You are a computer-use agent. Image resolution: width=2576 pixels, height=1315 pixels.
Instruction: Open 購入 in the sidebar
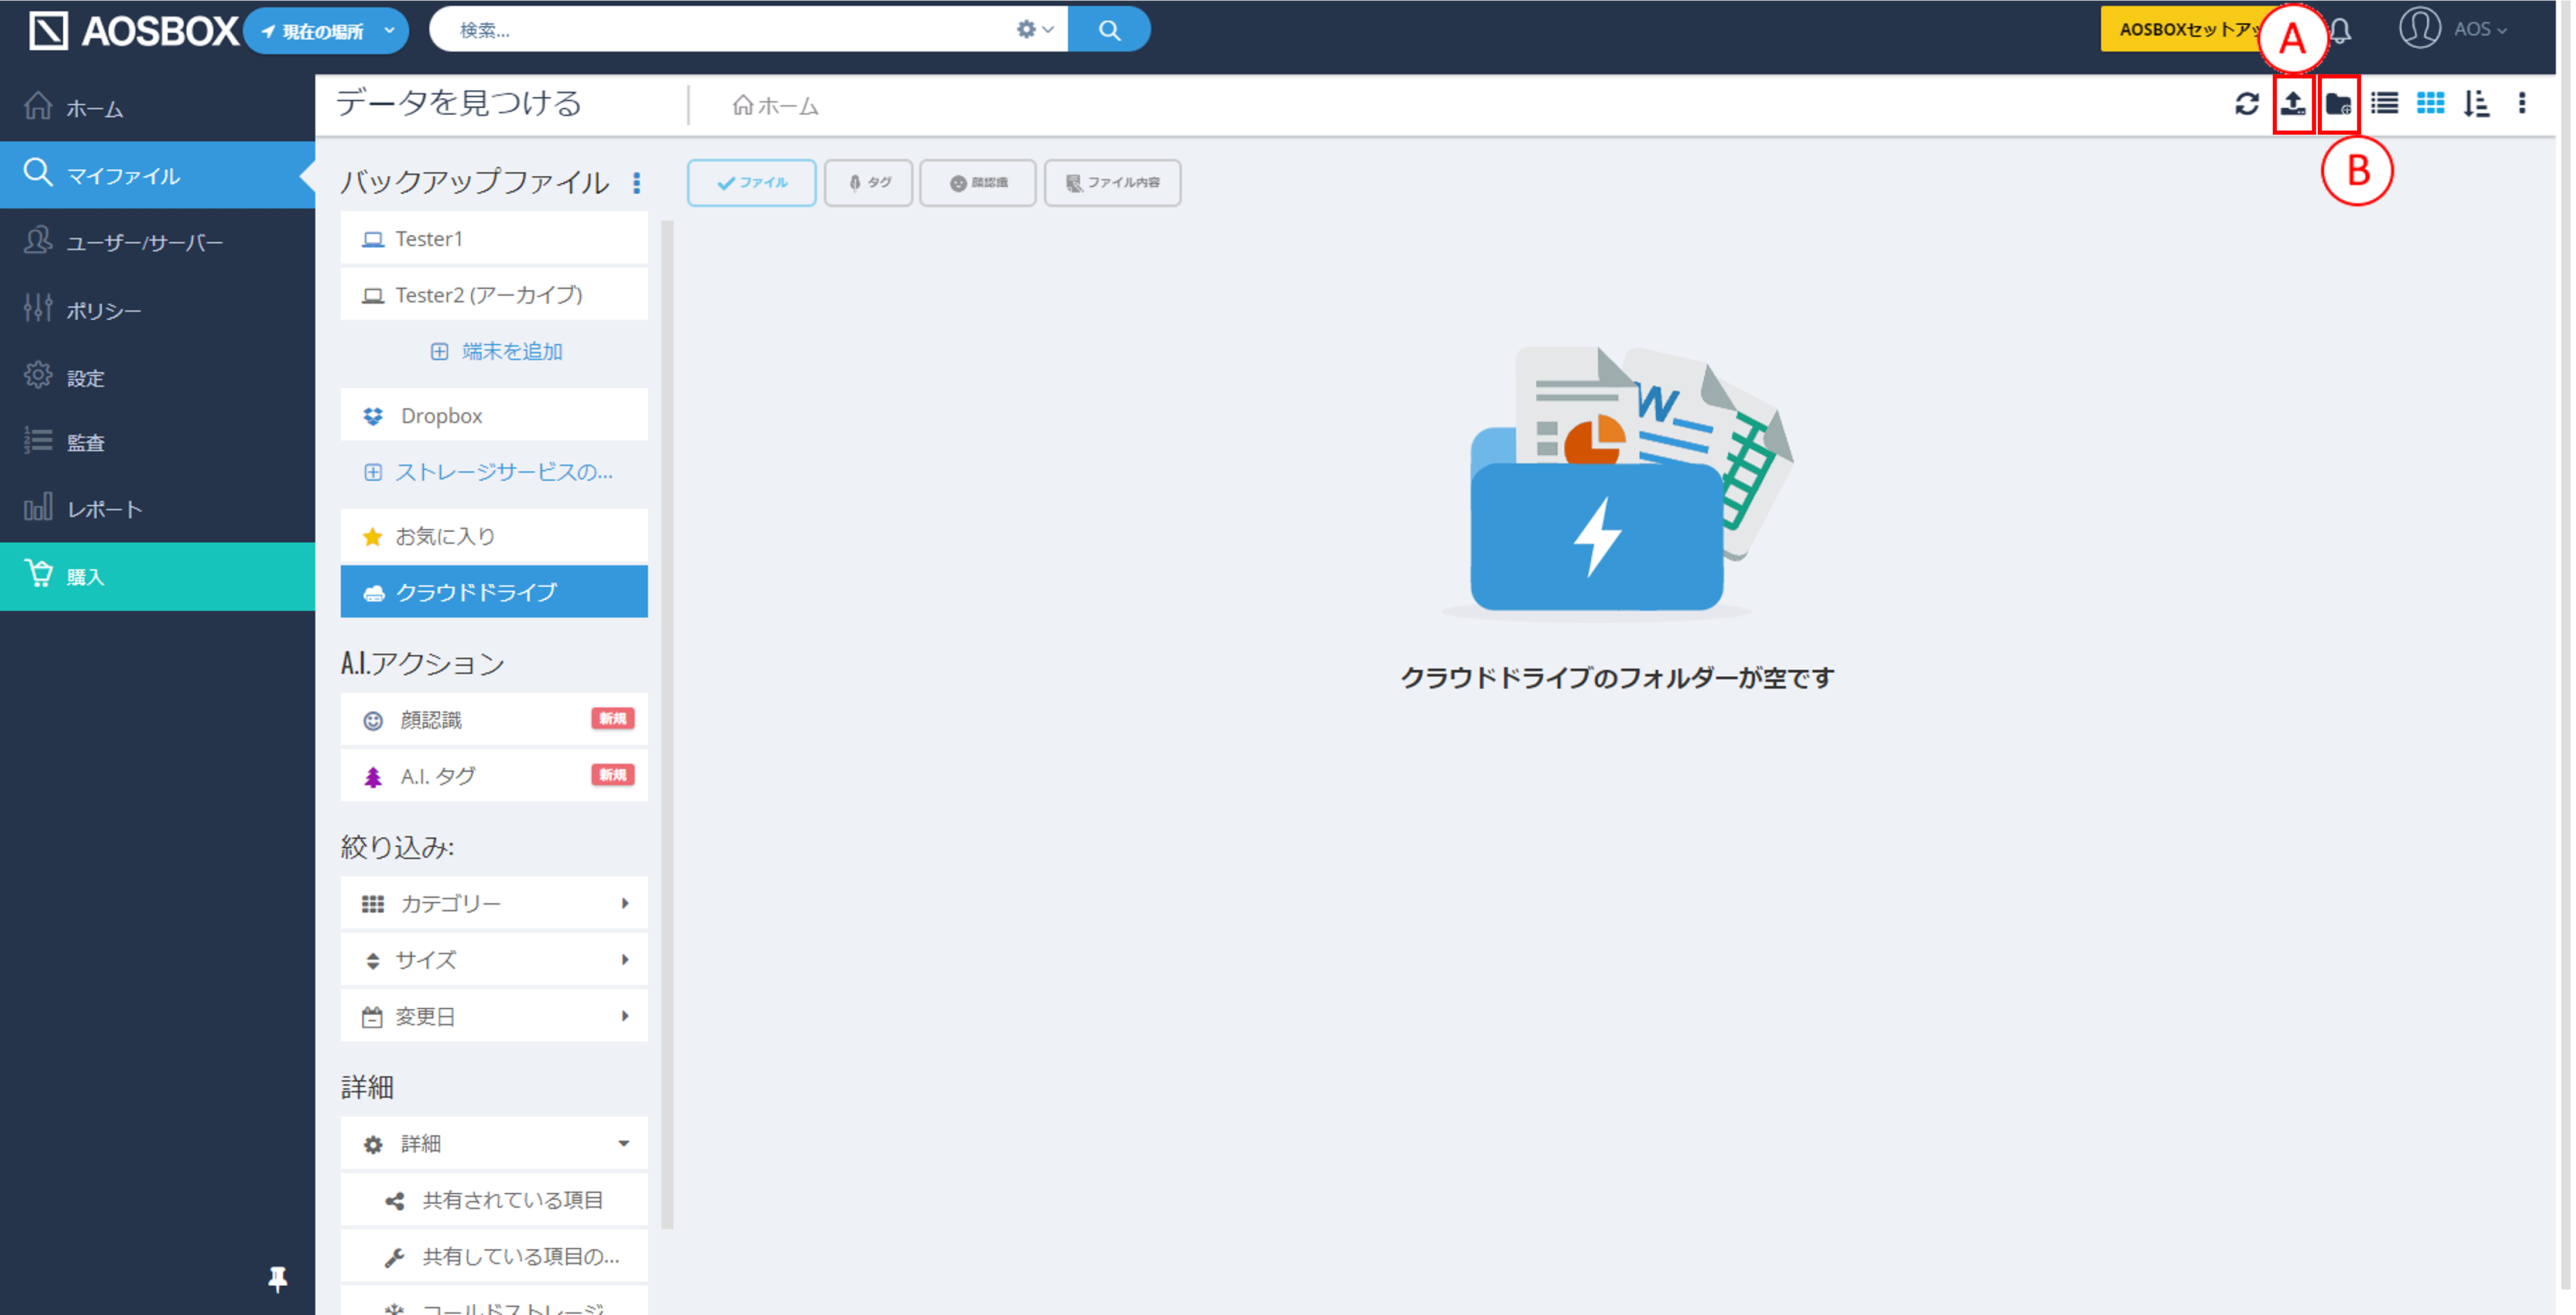pos(157,576)
